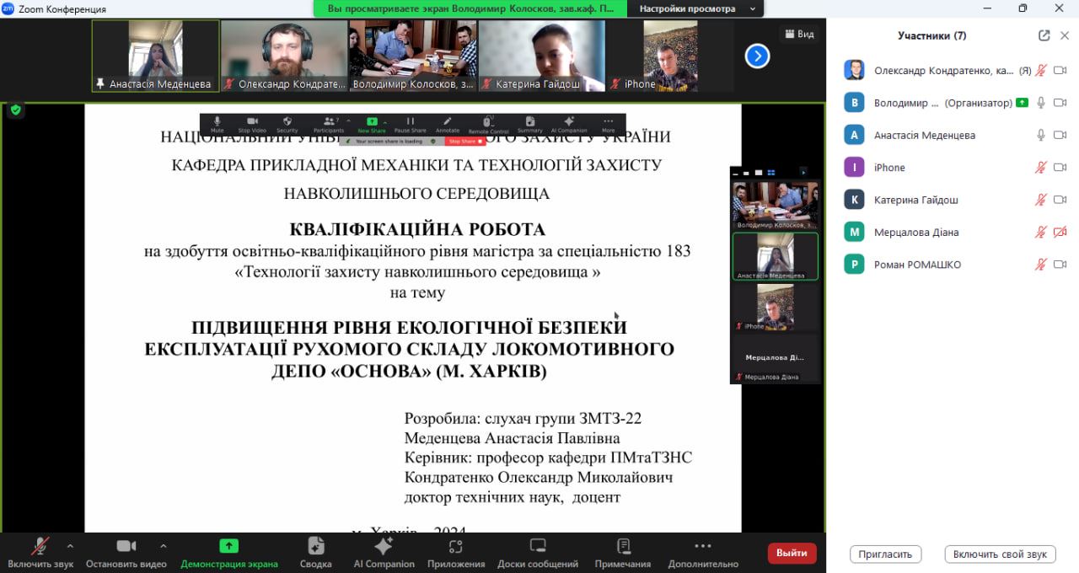Show next video thumbnails with blue arrow

[x=757, y=56]
